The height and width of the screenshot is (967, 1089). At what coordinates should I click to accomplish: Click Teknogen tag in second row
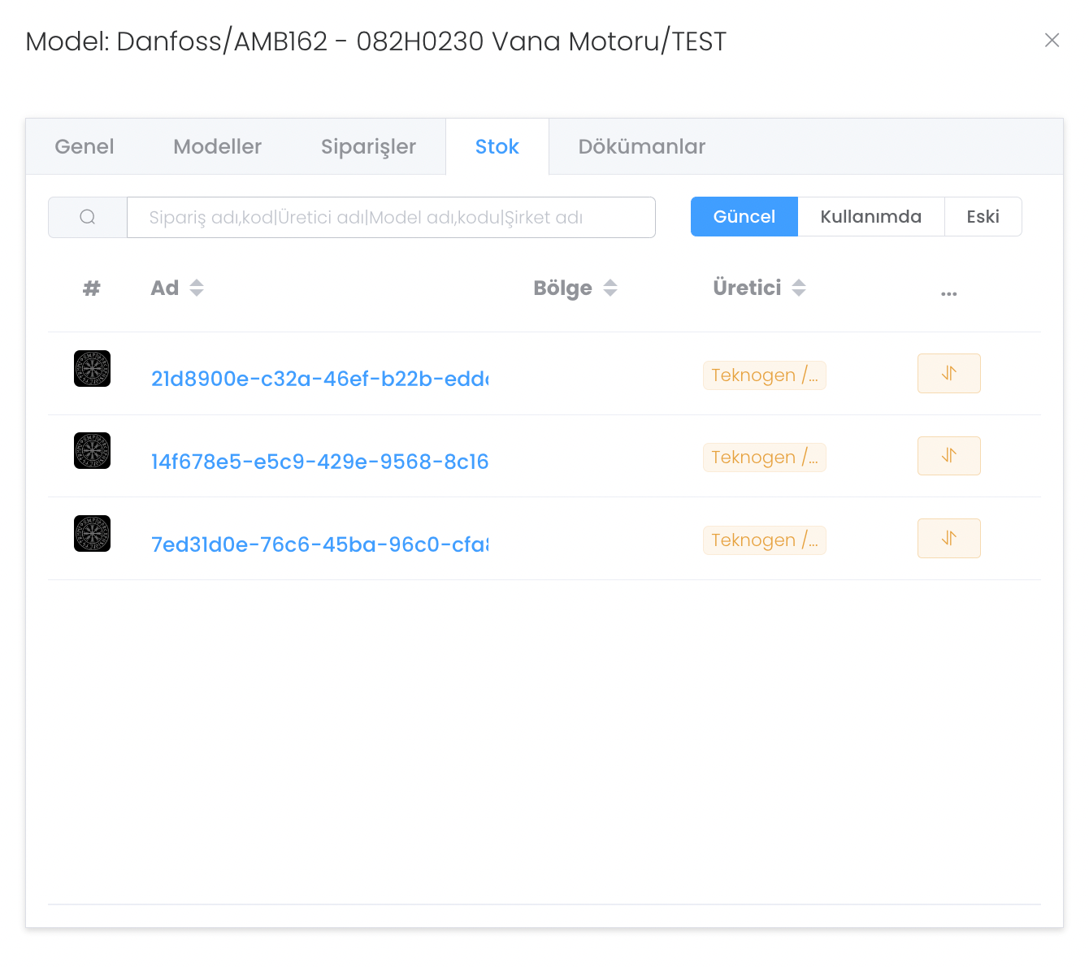[x=764, y=457]
